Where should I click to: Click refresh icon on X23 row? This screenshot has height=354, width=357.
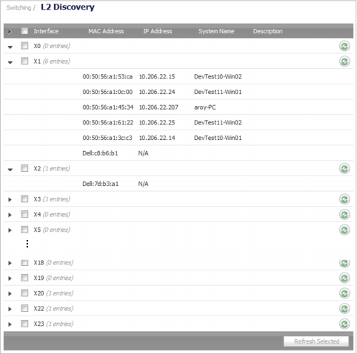click(344, 324)
